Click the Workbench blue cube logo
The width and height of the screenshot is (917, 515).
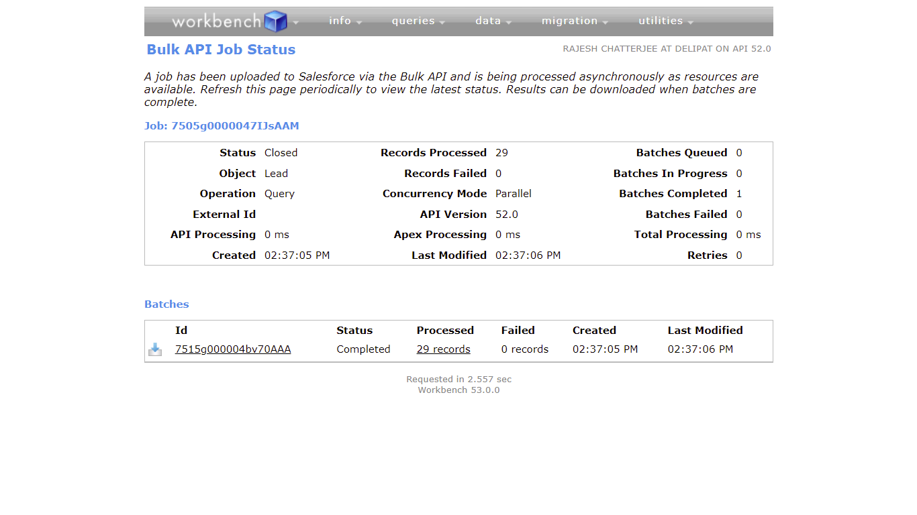pos(275,21)
